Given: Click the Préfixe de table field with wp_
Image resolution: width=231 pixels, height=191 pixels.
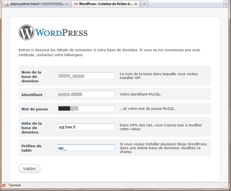Looking at the screenshot, I should pyautogui.click(x=86, y=148).
